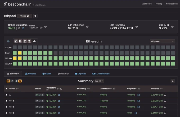Image resolution: width=180 pixels, height=117 pixels.
Task: Click first green slot in epoch 323,058
Action: point(15,64)
